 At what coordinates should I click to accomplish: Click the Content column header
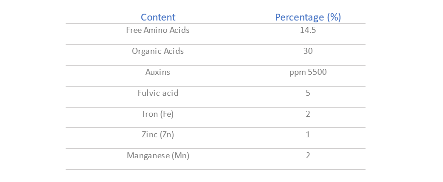158,17
